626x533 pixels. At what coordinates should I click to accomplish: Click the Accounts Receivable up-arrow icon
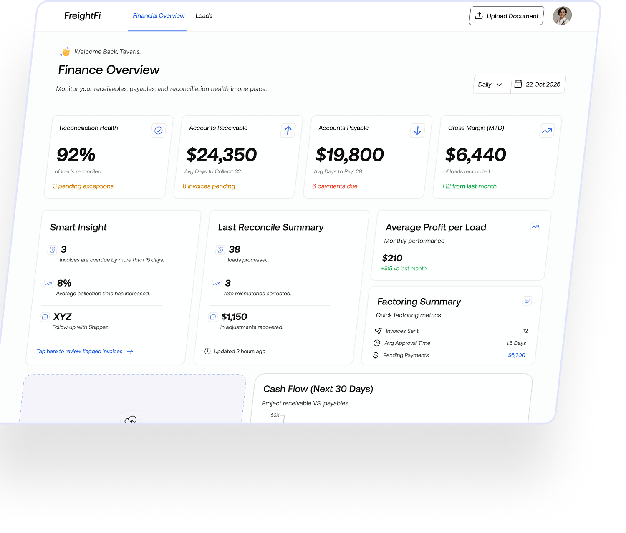tap(288, 131)
